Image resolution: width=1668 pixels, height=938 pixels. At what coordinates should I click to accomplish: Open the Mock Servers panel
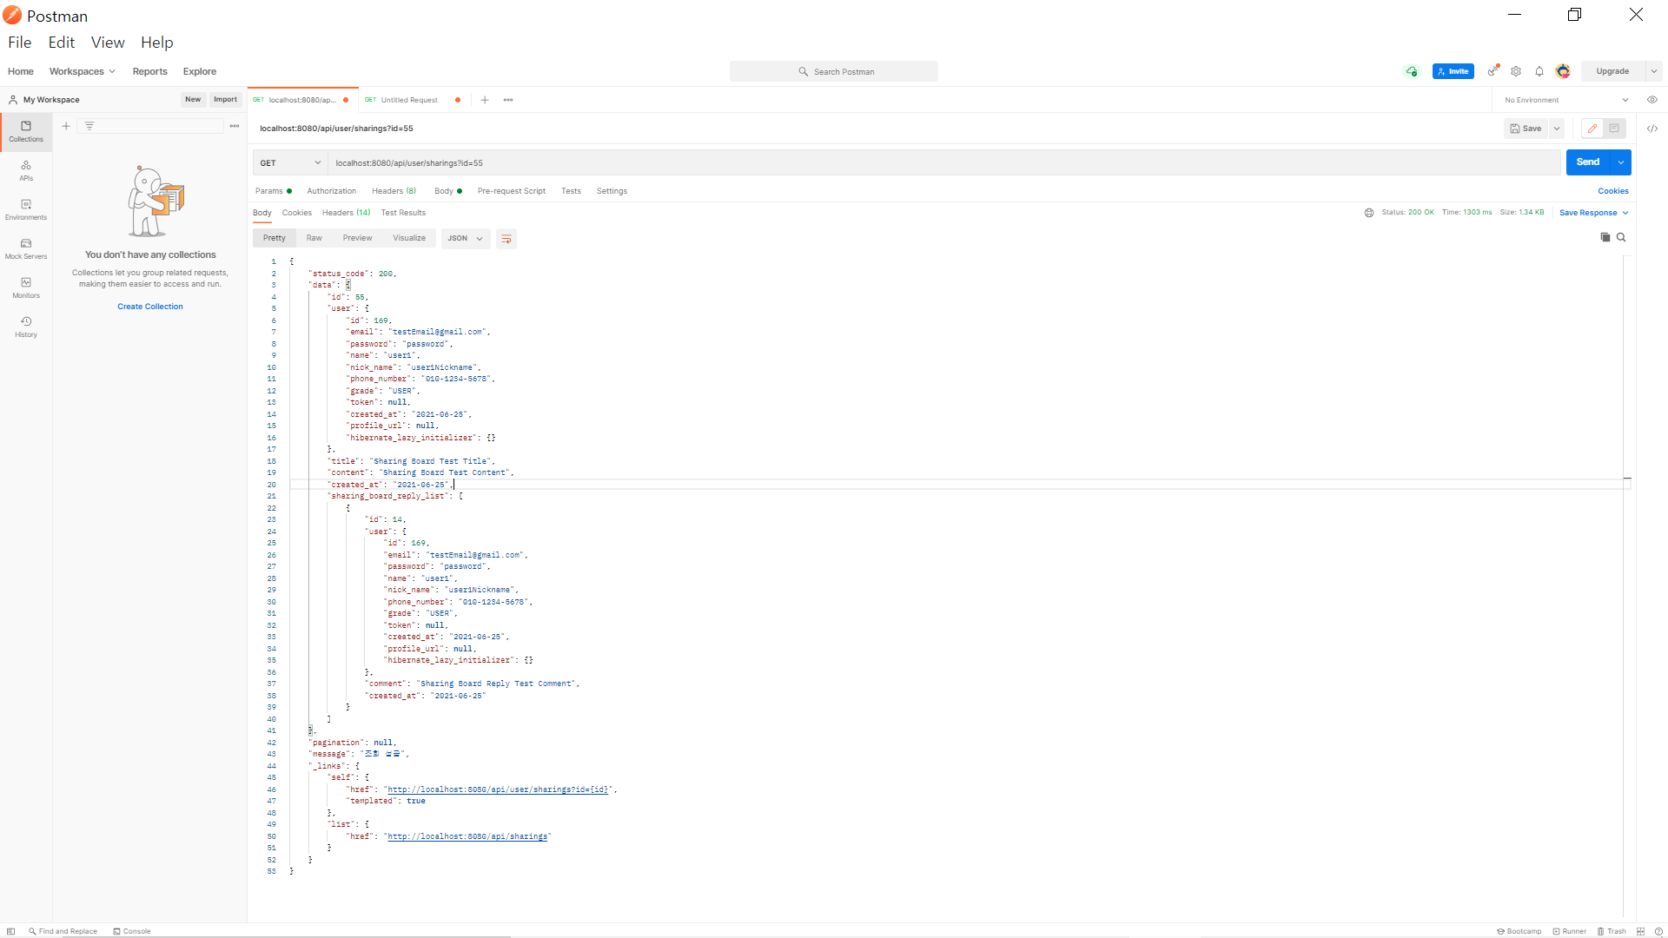25,248
